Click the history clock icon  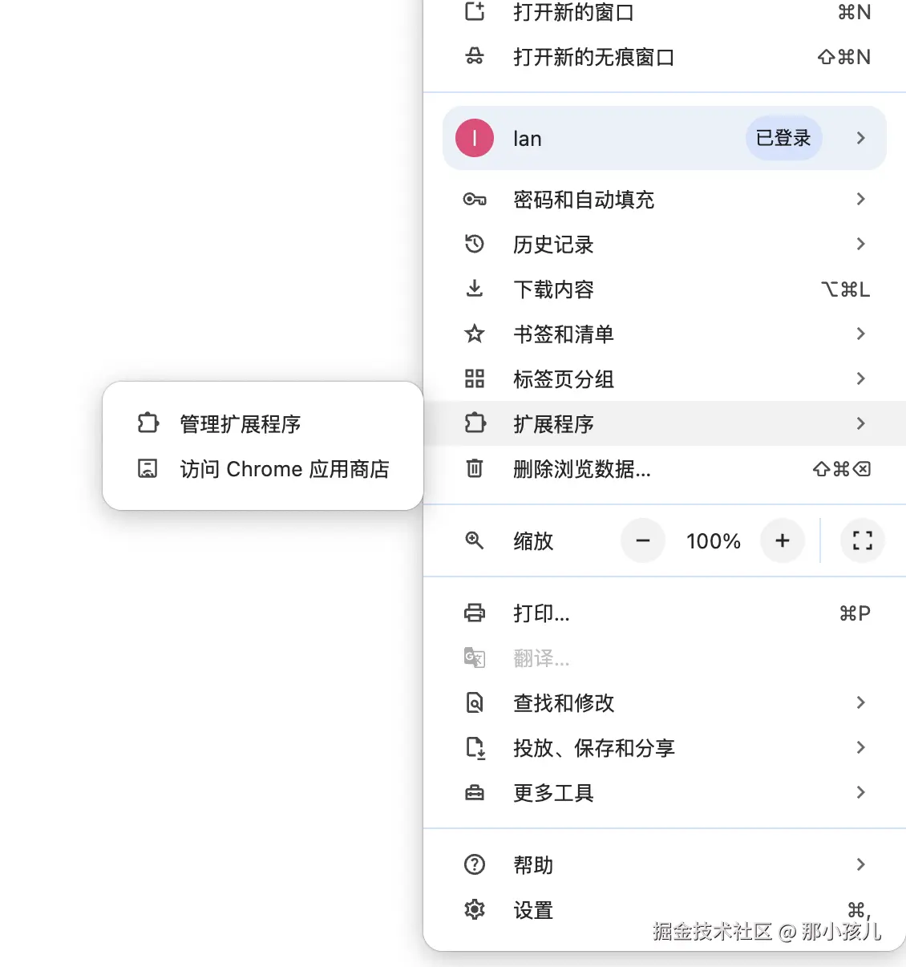point(475,245)
